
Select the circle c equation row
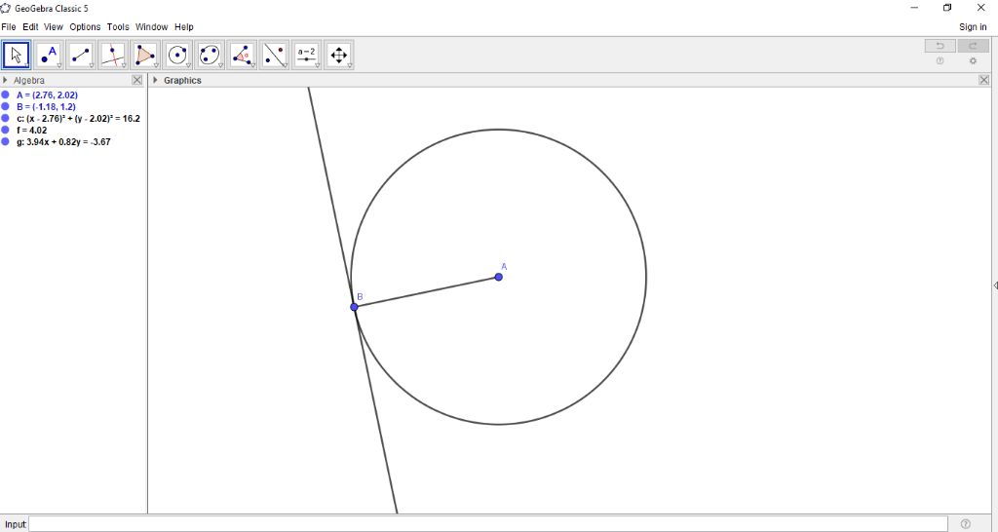point(78,118)
